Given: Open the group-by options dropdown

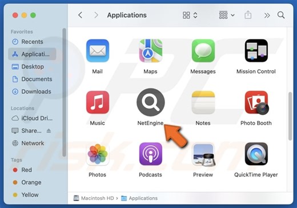Looking at the screenshot, I should pyautogui.click(x=227, y=15).
